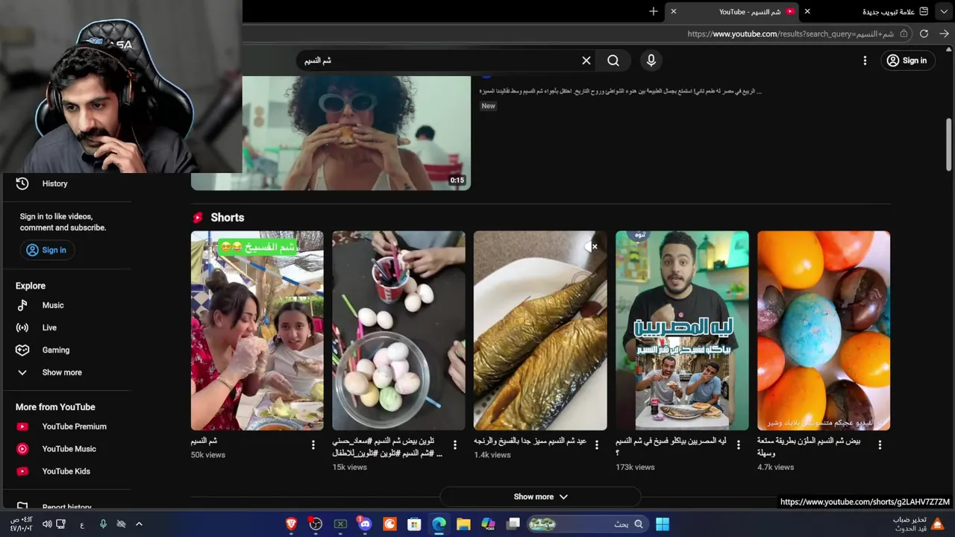955x537 pixels.
Task: Open the egg-coloring Short with 15k views
Action: [x=398, y=330]
